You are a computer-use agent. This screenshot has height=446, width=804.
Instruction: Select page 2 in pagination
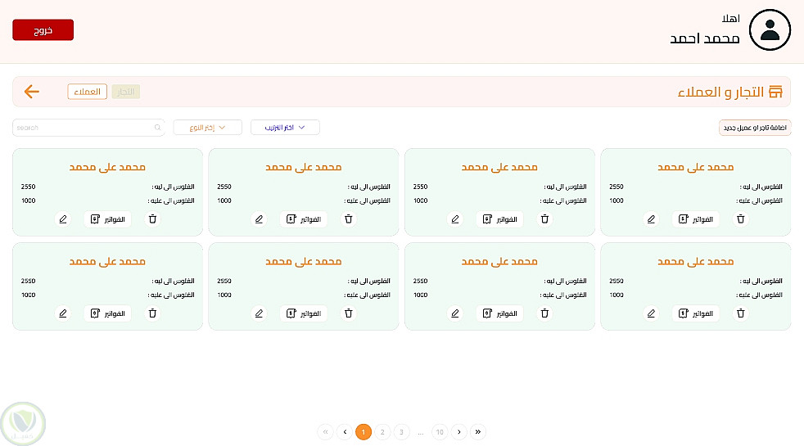coord(382,432)
